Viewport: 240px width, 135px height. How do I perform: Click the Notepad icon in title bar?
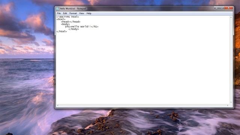(x=57, y=9)
